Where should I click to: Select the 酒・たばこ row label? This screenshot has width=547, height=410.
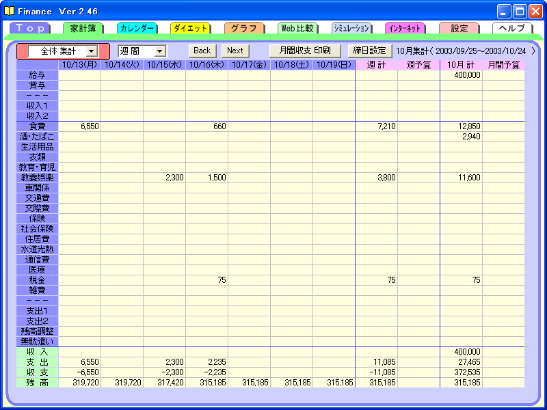pos(38,137)
